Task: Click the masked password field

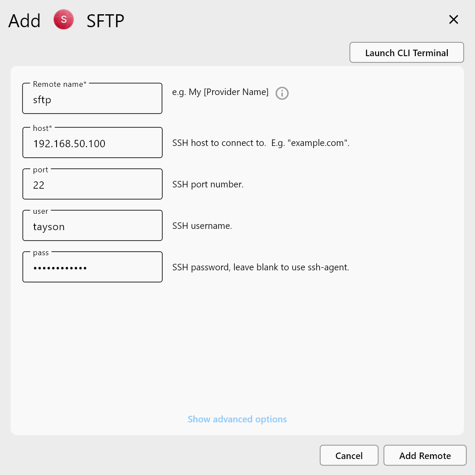Action: click(x=92, y=268)
